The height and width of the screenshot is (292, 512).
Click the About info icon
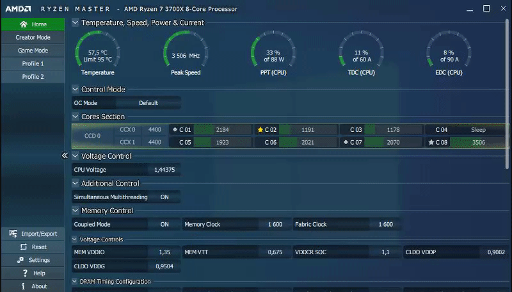[x=23, y=286]
